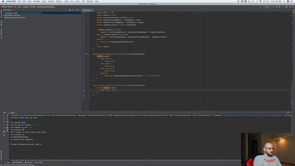Click the Run with Coverage icon
This screenshot has height=166, width=295.
click(280, 7)
